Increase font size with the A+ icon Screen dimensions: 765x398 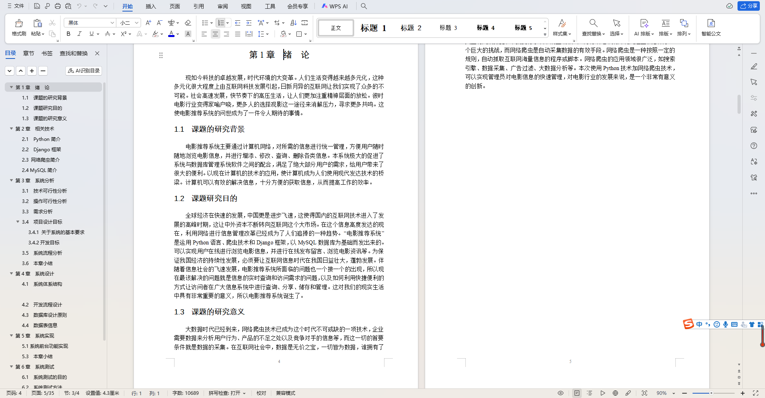pyautogui.click(x=148, y=23)
